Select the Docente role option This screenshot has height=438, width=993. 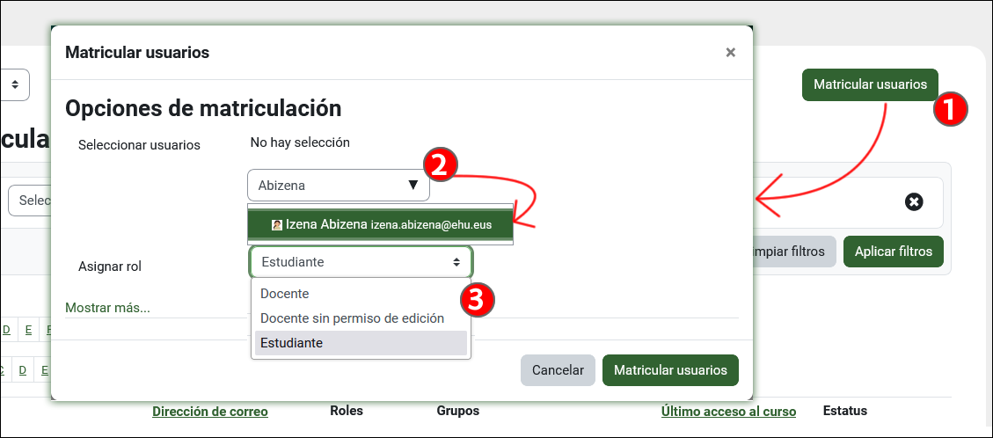pos(285,294)
